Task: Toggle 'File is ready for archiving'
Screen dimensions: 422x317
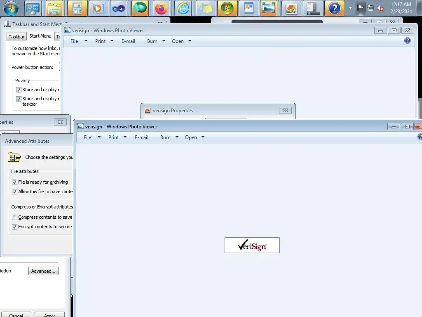Action: 14,182
